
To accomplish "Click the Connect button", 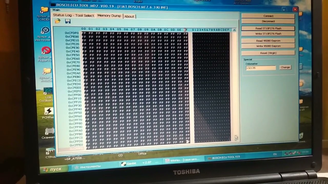I will pyautogui.click(x=268, y=16).
